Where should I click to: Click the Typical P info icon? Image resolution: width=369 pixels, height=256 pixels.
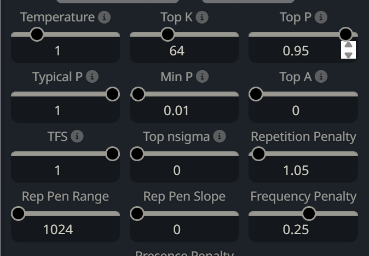click(92, 77)
